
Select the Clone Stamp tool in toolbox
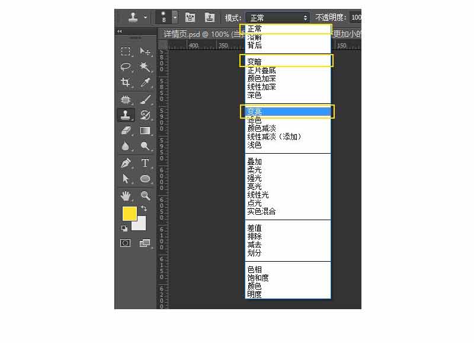[x=126, y=115]
